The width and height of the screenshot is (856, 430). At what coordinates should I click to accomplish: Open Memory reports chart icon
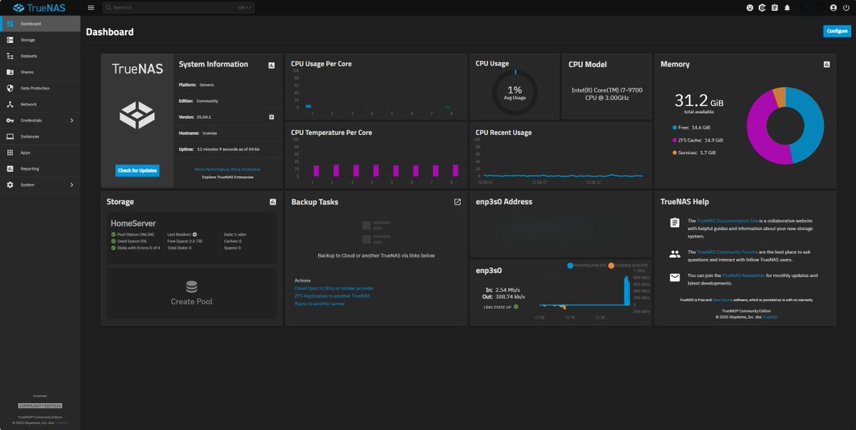coord(827,64)
